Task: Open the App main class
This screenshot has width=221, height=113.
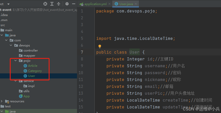Action: (x=27, y=96)
